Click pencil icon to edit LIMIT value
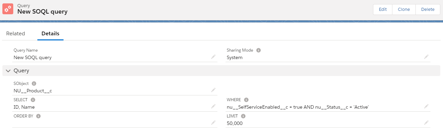 point(426,123)
